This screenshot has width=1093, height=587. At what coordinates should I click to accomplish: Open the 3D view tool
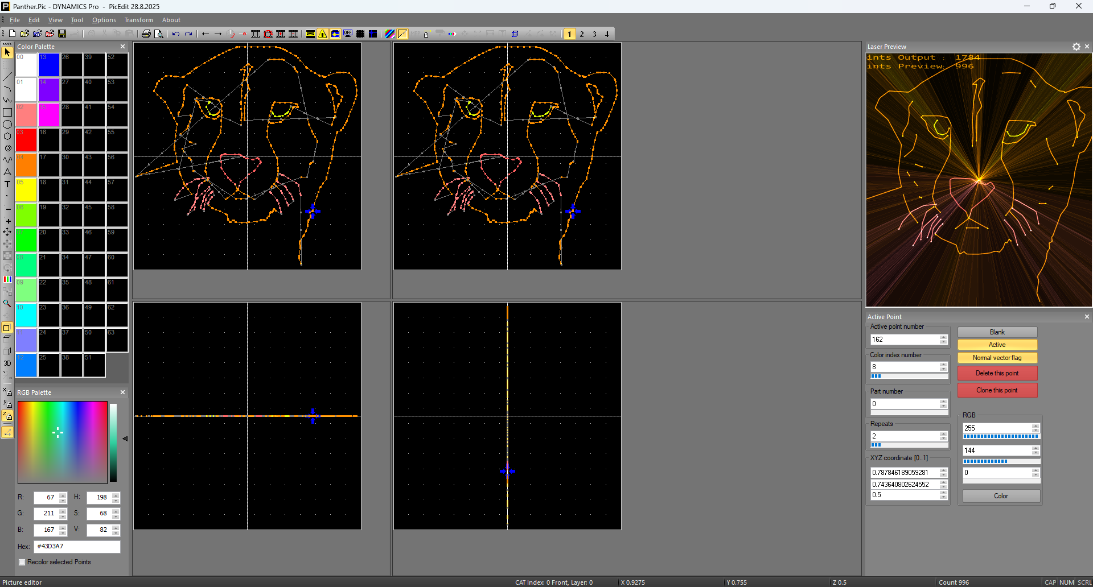coord(7,363)
